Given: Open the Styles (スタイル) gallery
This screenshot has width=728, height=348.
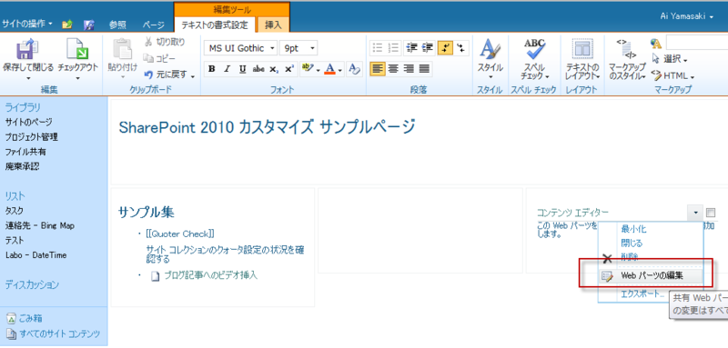Looking at the screenshot, I should (490, 58).
